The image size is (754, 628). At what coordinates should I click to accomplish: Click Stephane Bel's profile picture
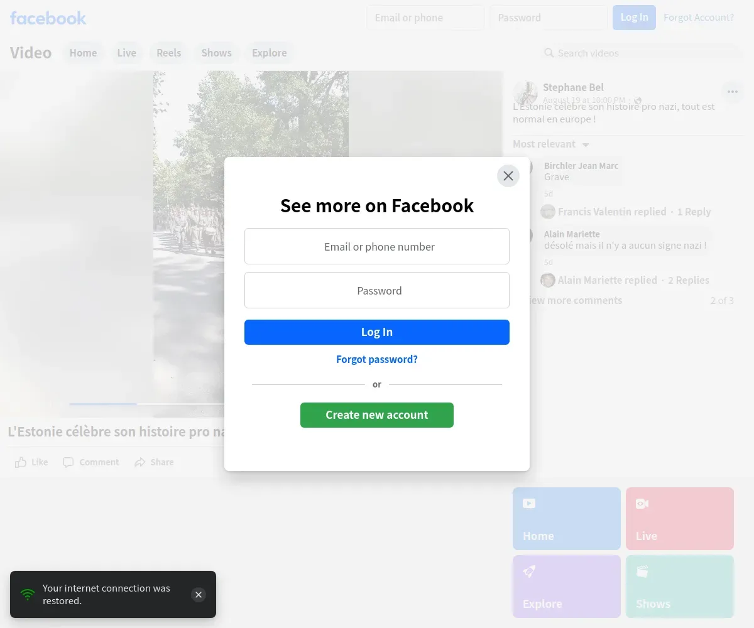point(525,93)
